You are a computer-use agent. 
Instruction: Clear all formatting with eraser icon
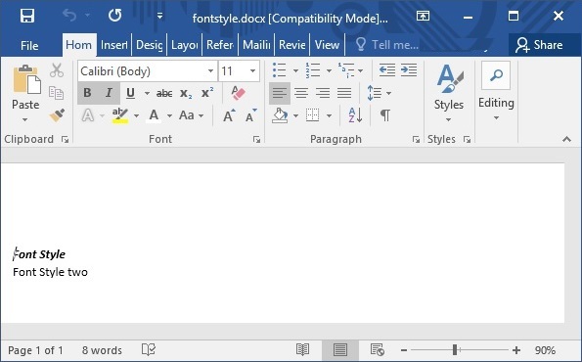click(238, 93)
